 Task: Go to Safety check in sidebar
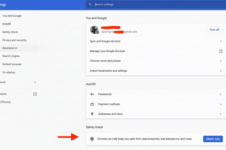click(x=10, y=32)
